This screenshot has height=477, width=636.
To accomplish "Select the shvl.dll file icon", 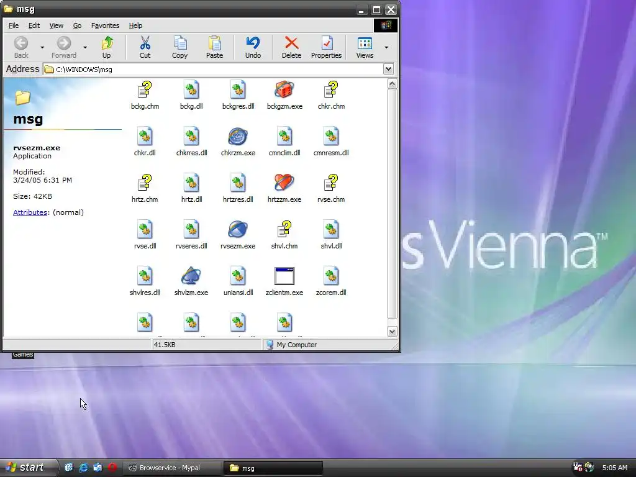I will (331, 230).
